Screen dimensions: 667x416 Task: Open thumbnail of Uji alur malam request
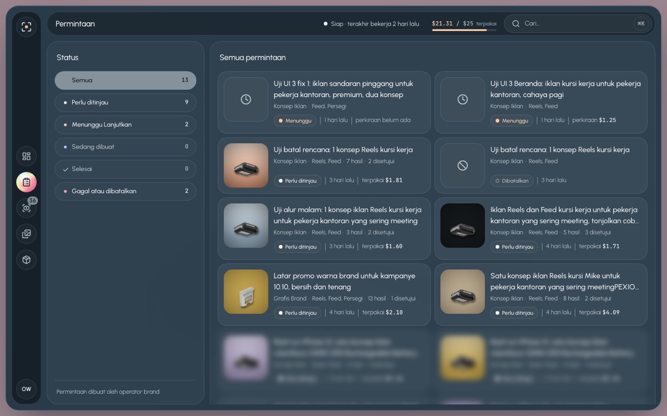click(x=246, y=226)
